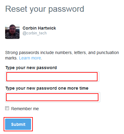Click the strong passwords hint text
124x134 pixels.
pyautogui.click(x=62, y=55)
